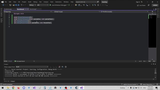Open the Debug configuration dropdown
Screen dimensions: 160x90
(32, 5)
